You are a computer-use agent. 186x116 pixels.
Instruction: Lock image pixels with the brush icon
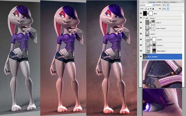pyautogui.click(x=148, y=9)
